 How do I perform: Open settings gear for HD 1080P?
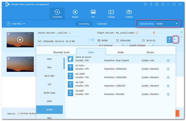[168, 77]
